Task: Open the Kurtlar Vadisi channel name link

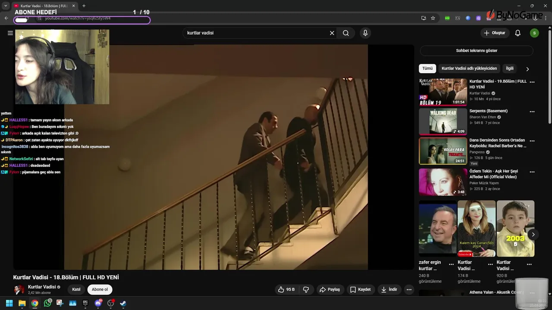Action: pyautogui.click(x=42, y=287)
